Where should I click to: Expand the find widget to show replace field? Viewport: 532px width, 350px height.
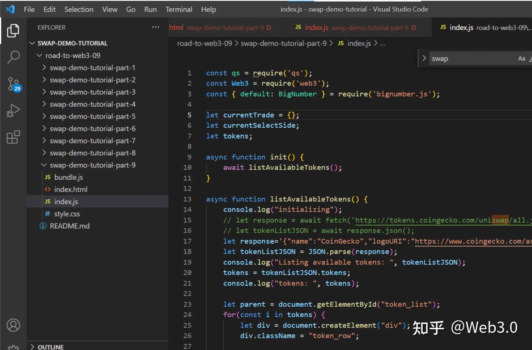(424, 58)
